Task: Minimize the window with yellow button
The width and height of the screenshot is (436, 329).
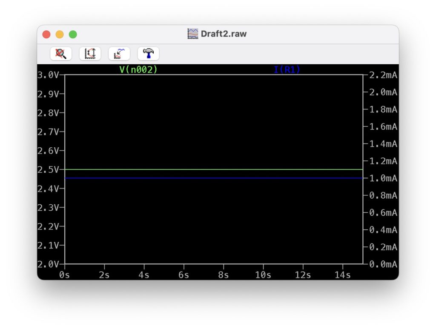Action: pos(60,34)
